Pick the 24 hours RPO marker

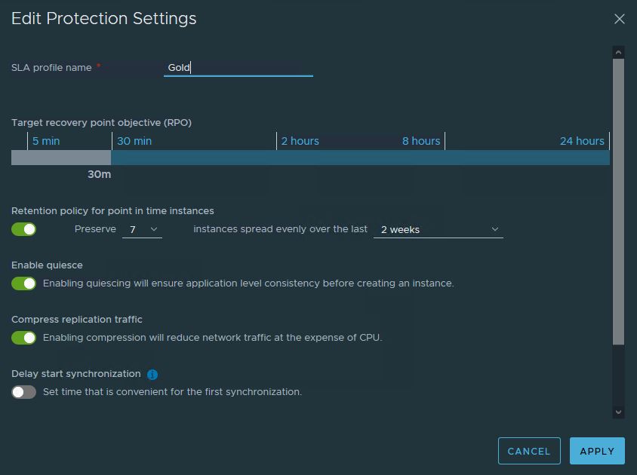tap(582, 141)
